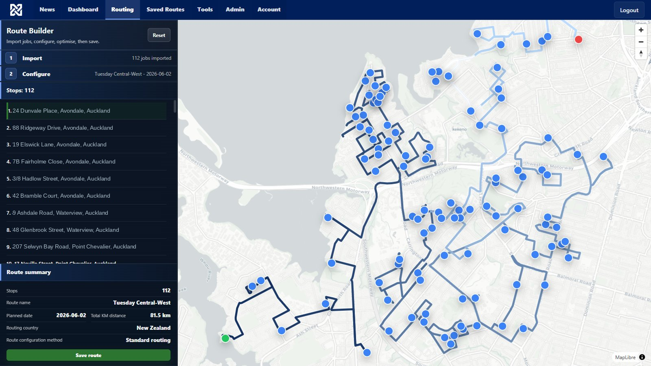Select stop 9 Ashdale Road, Waterview
The height and width of the screenshot is (366, 651).
pos(86,213)
